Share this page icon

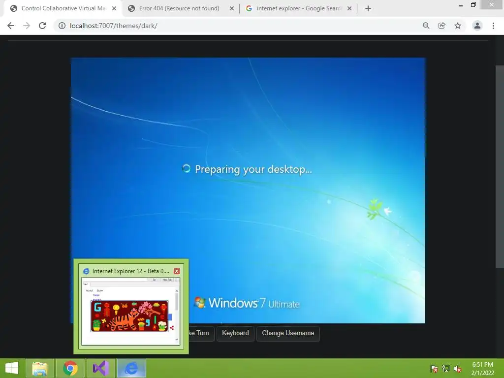pyautogui.click(x=442, y=26)
